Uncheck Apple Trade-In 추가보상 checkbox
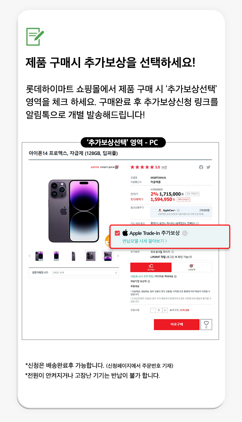 (117, 233)
